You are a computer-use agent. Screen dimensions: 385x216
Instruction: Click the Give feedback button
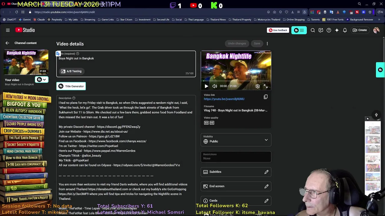pos(278,30)
